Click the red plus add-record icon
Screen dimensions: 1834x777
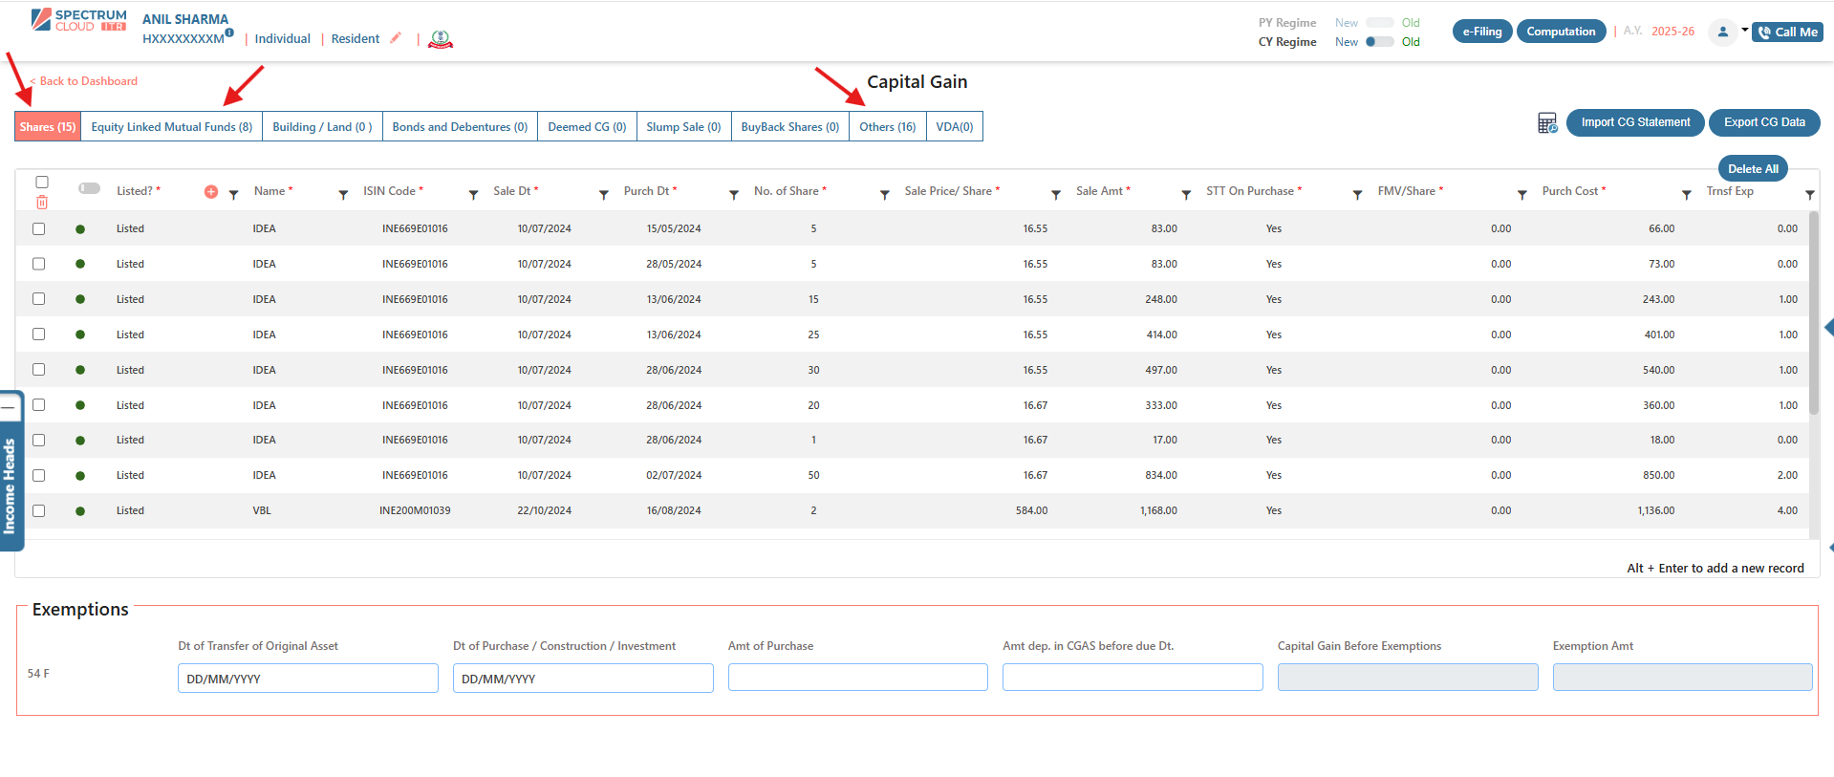[x=211, y=192]
